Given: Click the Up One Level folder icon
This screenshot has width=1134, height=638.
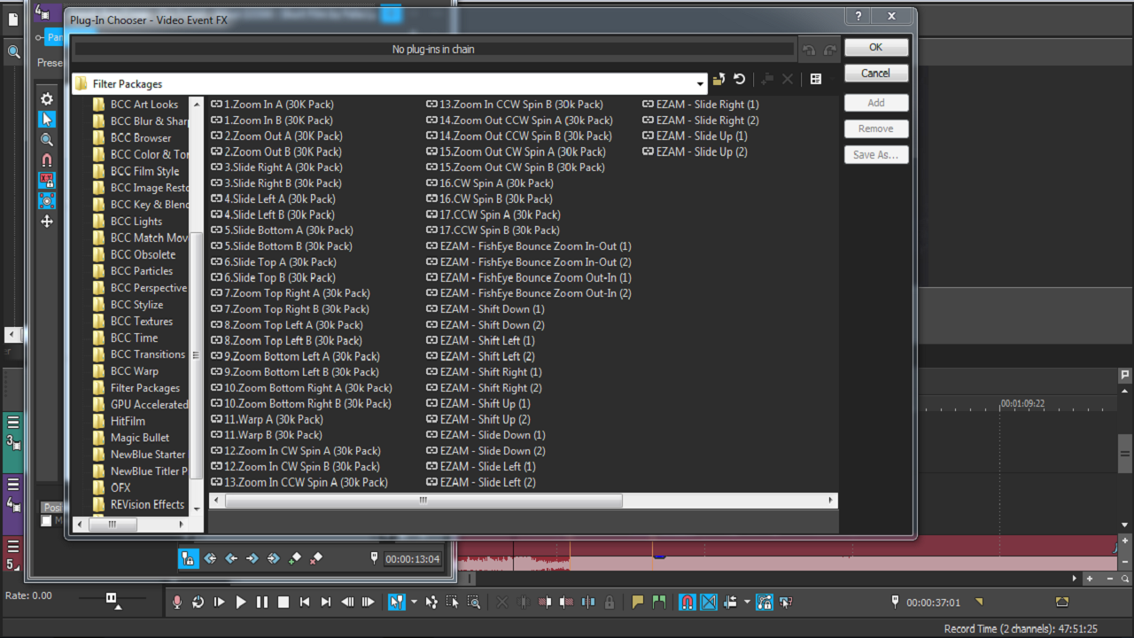Looking at the screenshot, I should point(718,80).
